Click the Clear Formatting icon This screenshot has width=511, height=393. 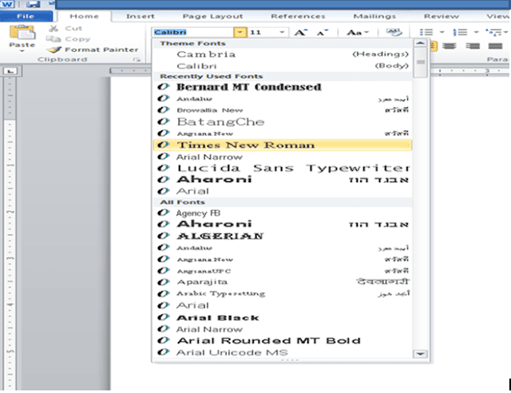click(394, 32)
